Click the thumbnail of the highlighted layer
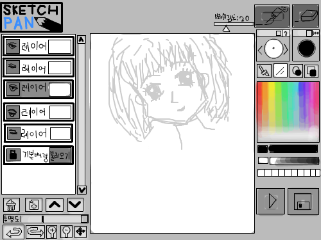Viewport: 321px width, 240px height. click(x=60, y=90)
